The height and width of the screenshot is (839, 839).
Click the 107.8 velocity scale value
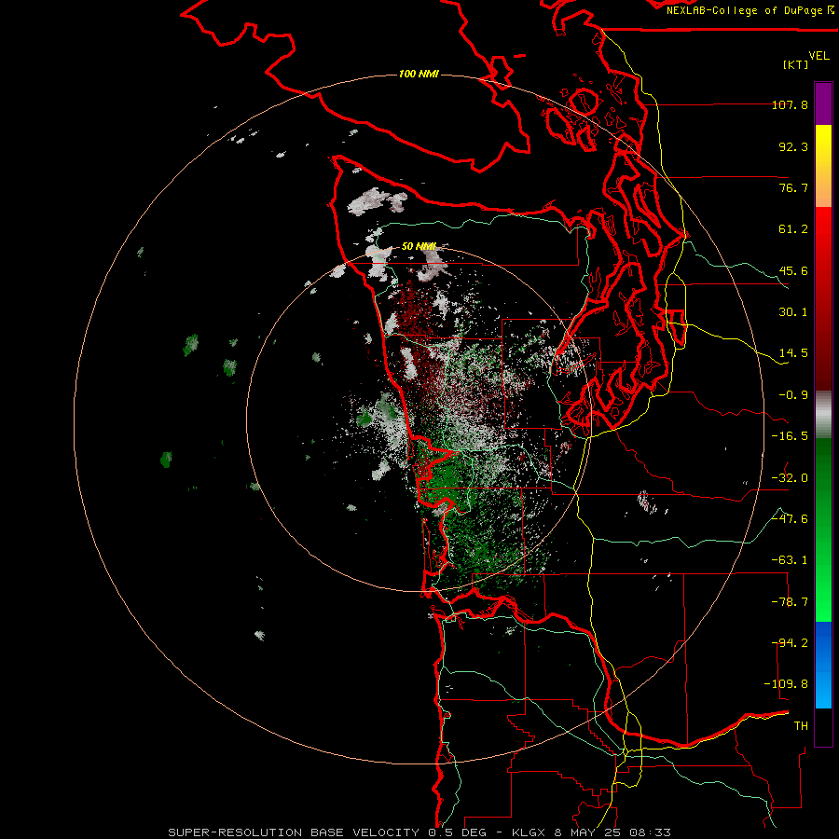pos(790,104)
